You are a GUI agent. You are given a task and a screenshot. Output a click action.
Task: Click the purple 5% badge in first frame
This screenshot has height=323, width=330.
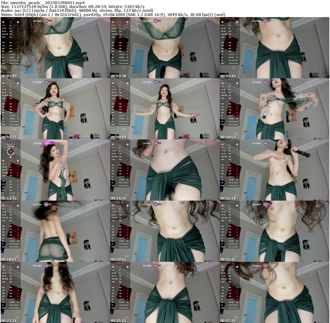tap(46, 21)
